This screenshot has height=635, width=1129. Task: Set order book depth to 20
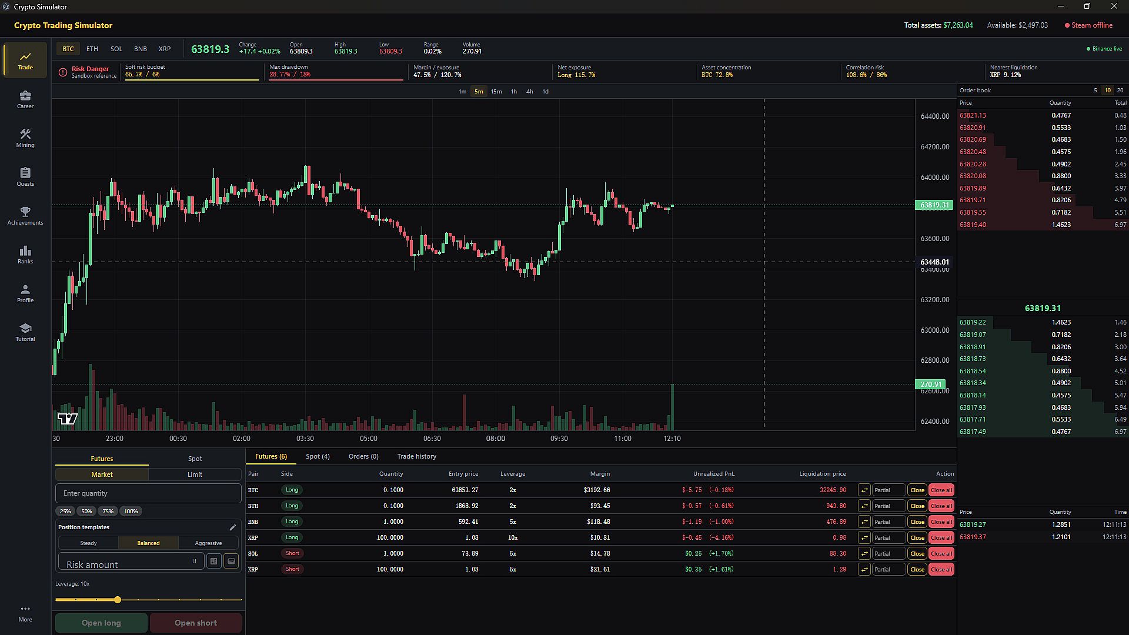click(1120, 91)
